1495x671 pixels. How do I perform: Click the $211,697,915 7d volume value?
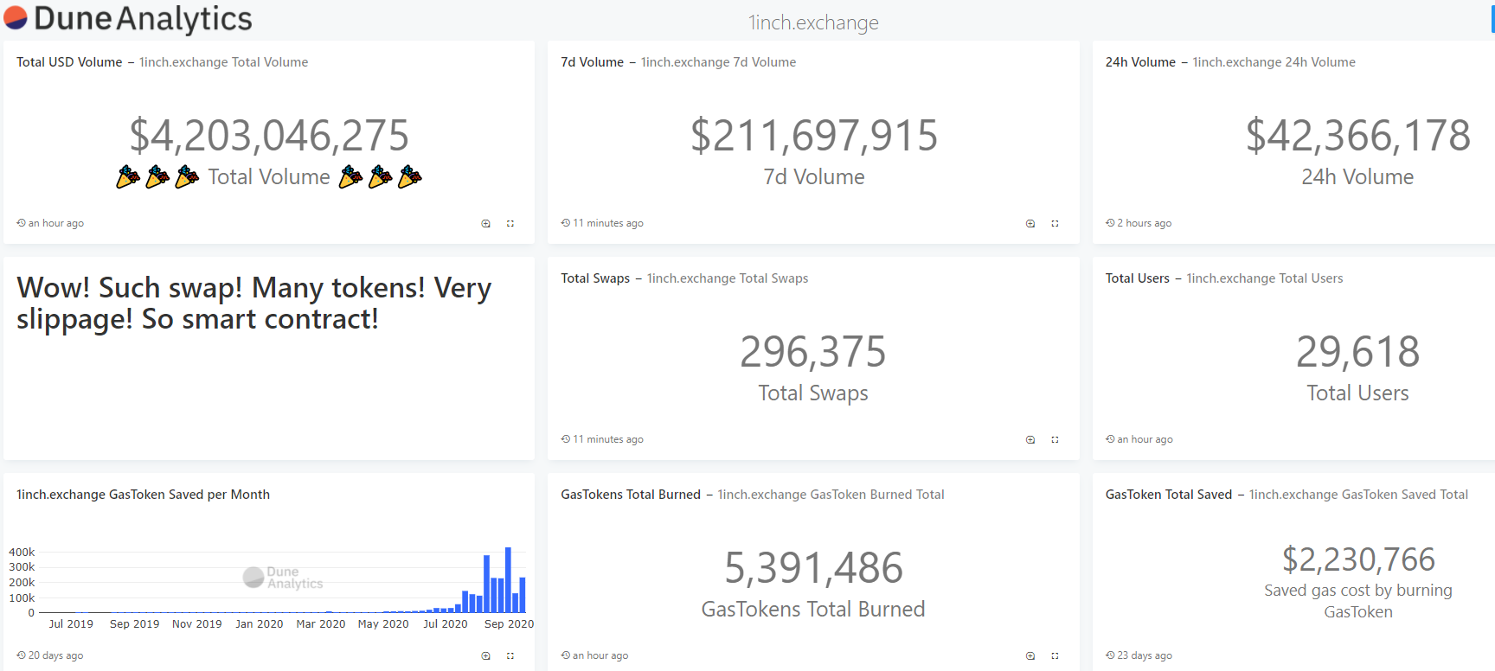814,136
